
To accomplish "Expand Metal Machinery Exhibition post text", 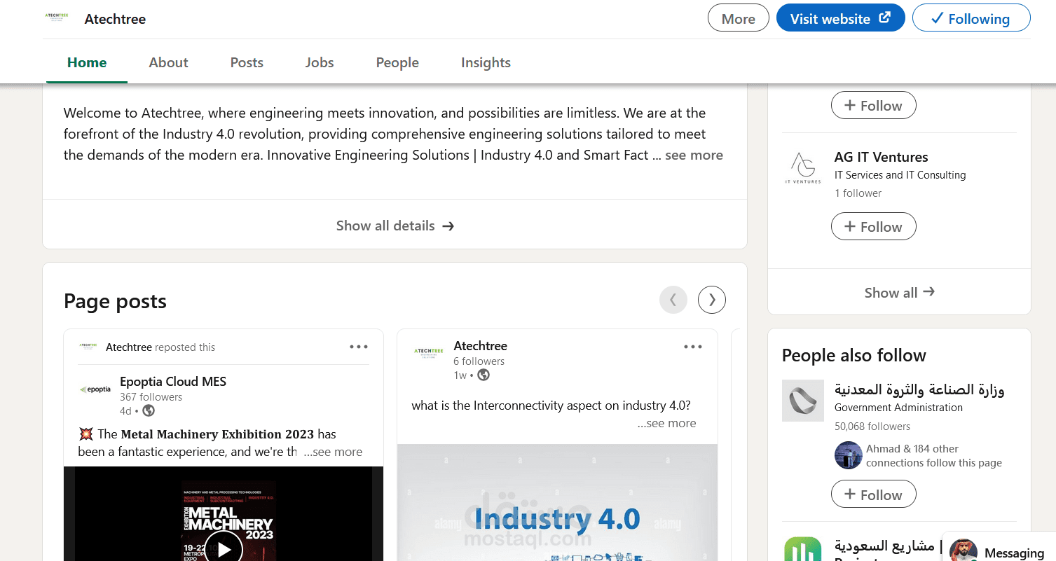I will point(334,452).
